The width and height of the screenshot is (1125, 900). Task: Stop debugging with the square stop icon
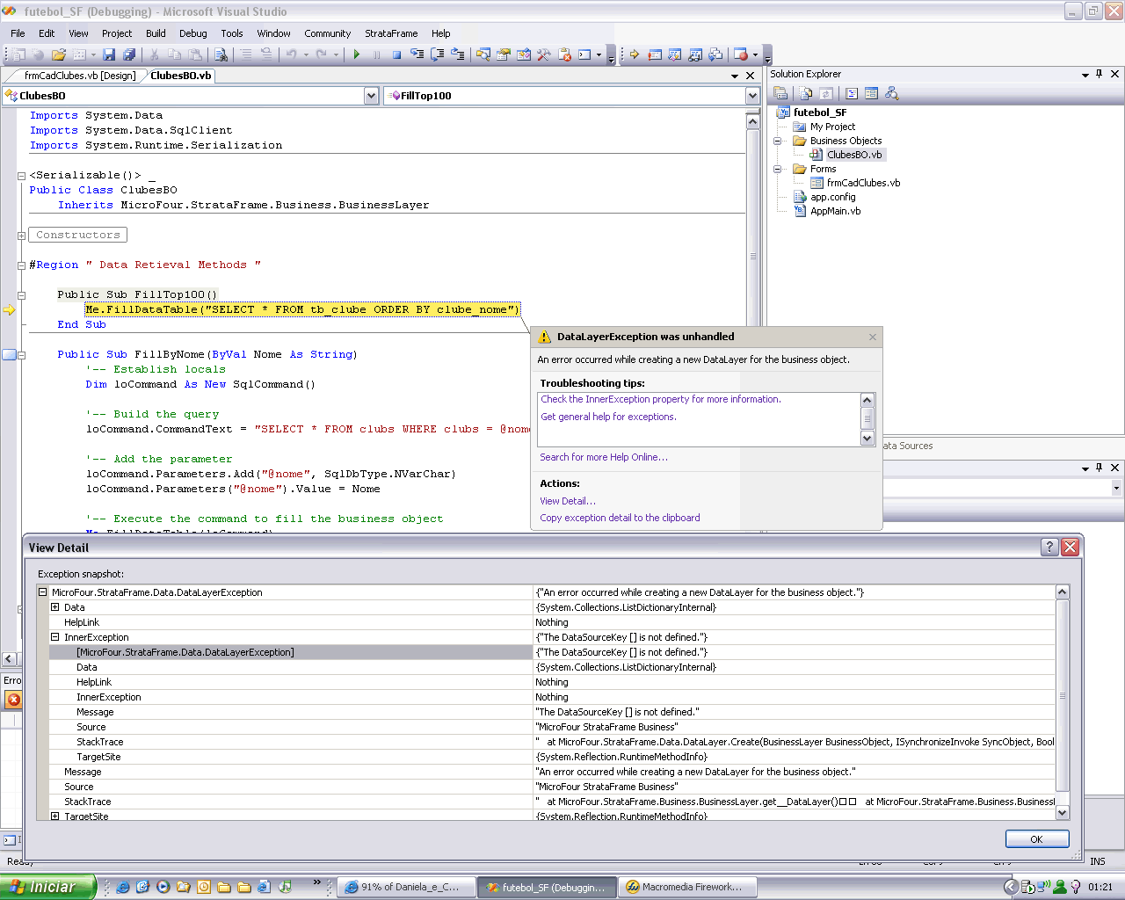click(396, 54)
